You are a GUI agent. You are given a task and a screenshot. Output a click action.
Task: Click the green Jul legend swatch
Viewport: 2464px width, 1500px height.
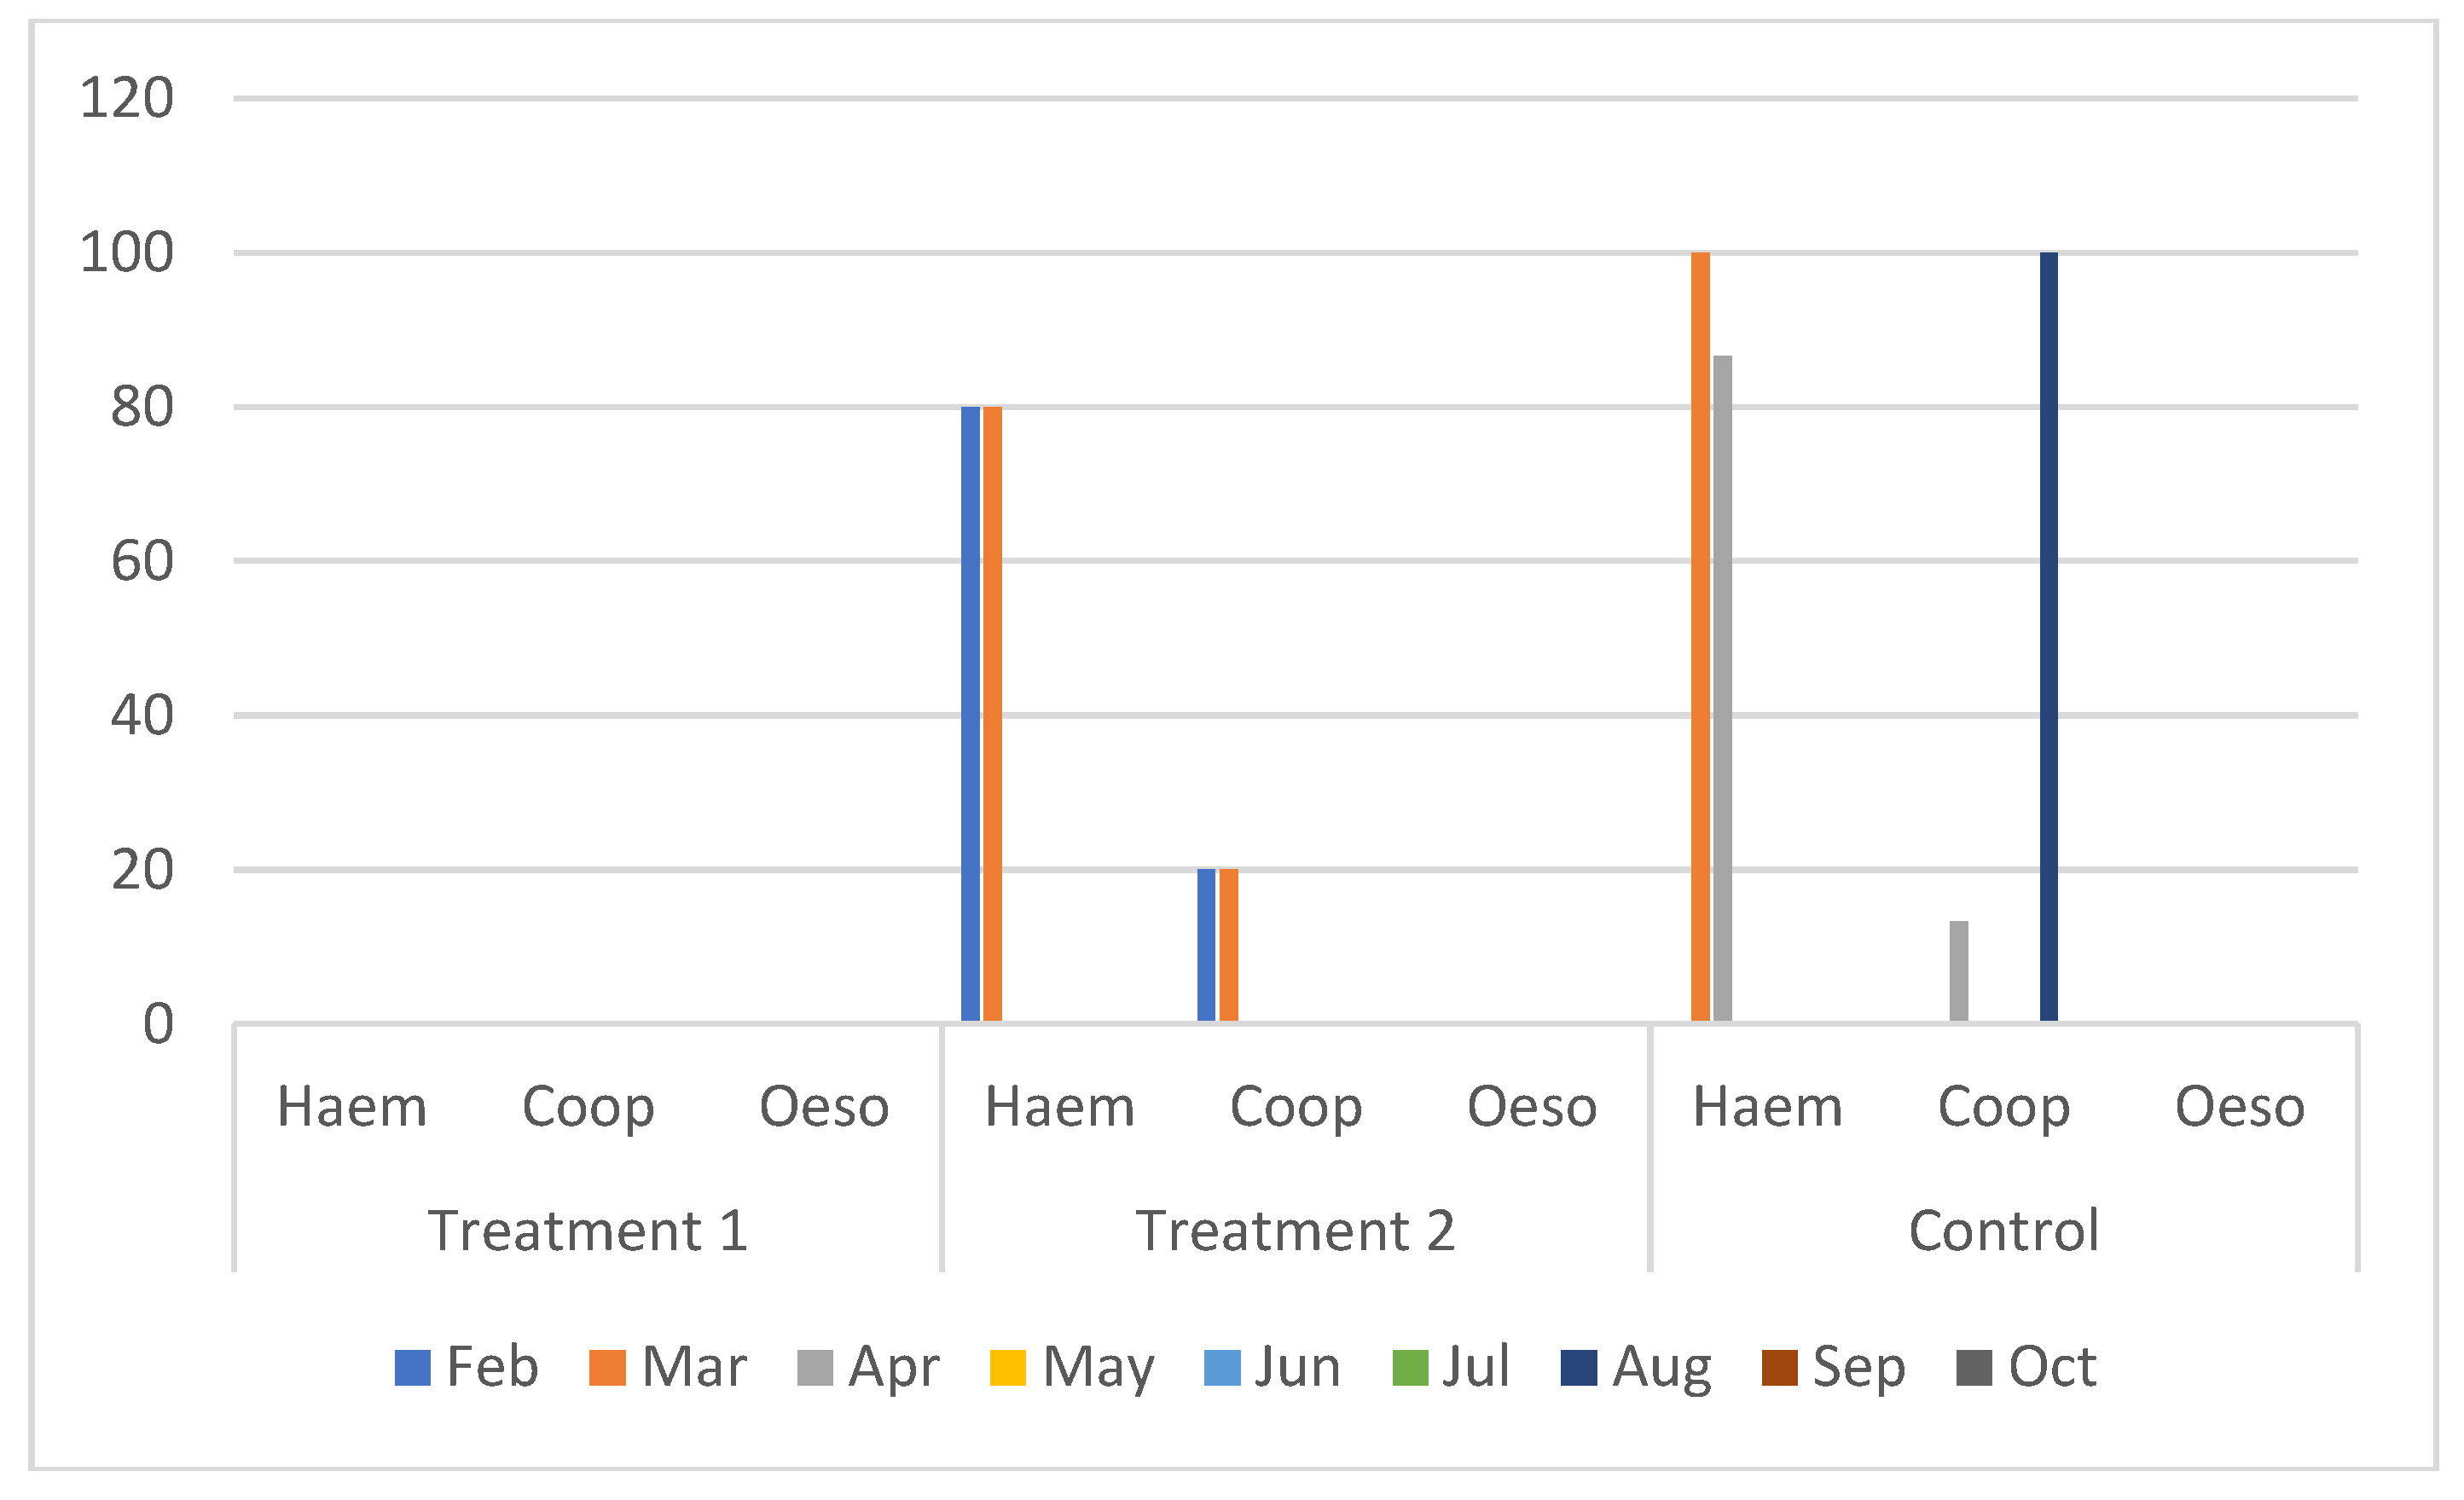point(1410,1368)
